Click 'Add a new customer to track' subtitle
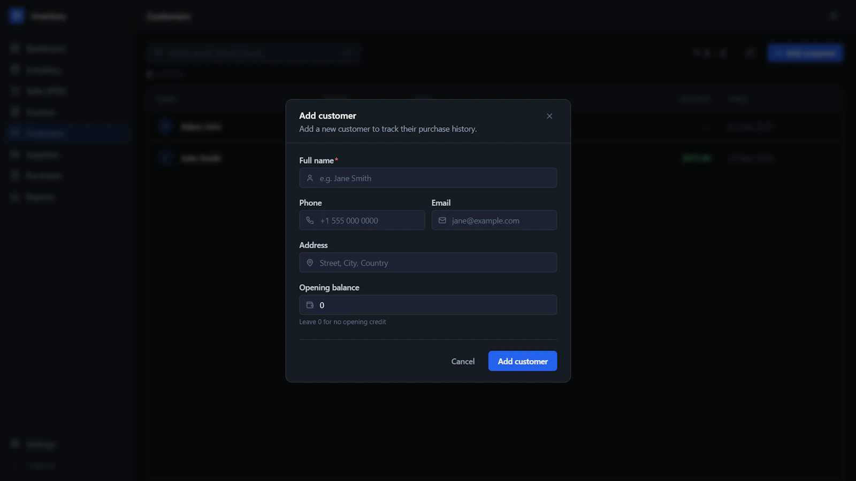Image resolution: width=856 pixels, height=481 pixels. pos(388,129)
